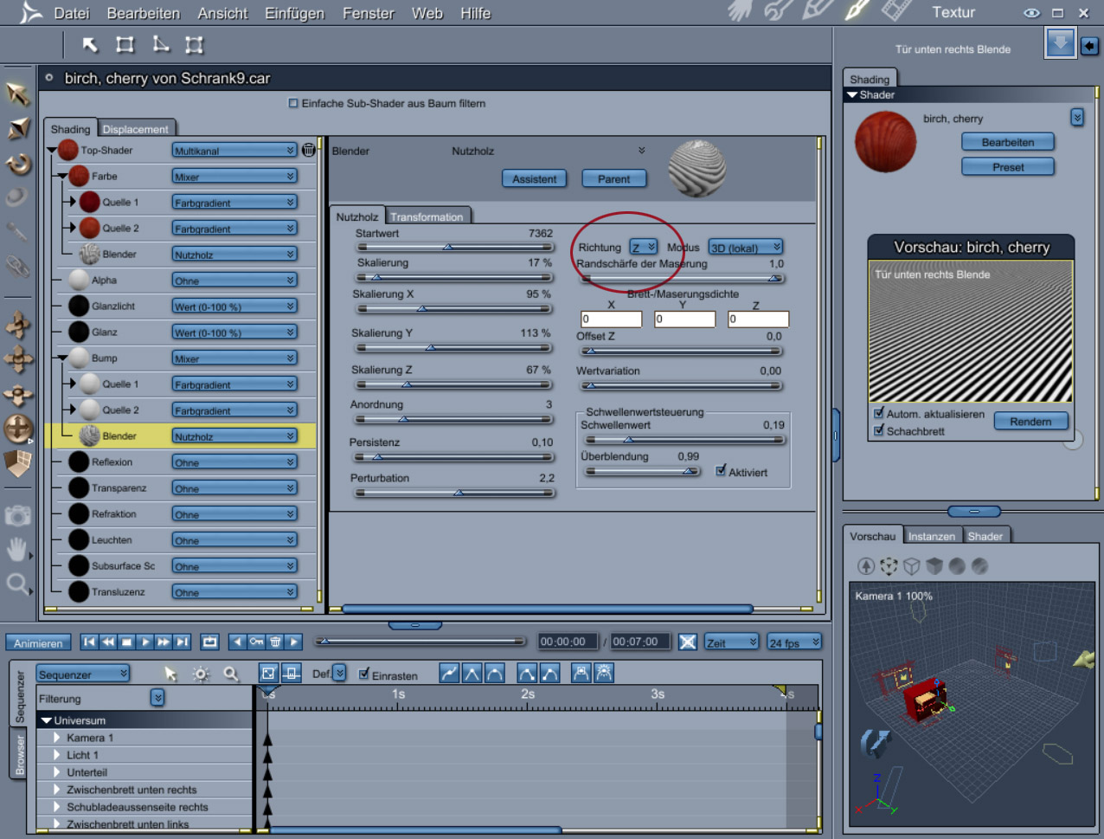The height and width of the screenshot is (839, 1104).
Task: Open the Texture room paintbrush icon
Action: [x=857, y=11]
